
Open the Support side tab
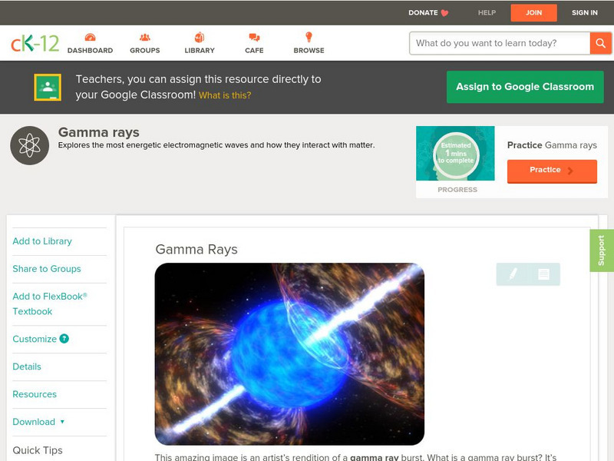[x=602, y=250]
